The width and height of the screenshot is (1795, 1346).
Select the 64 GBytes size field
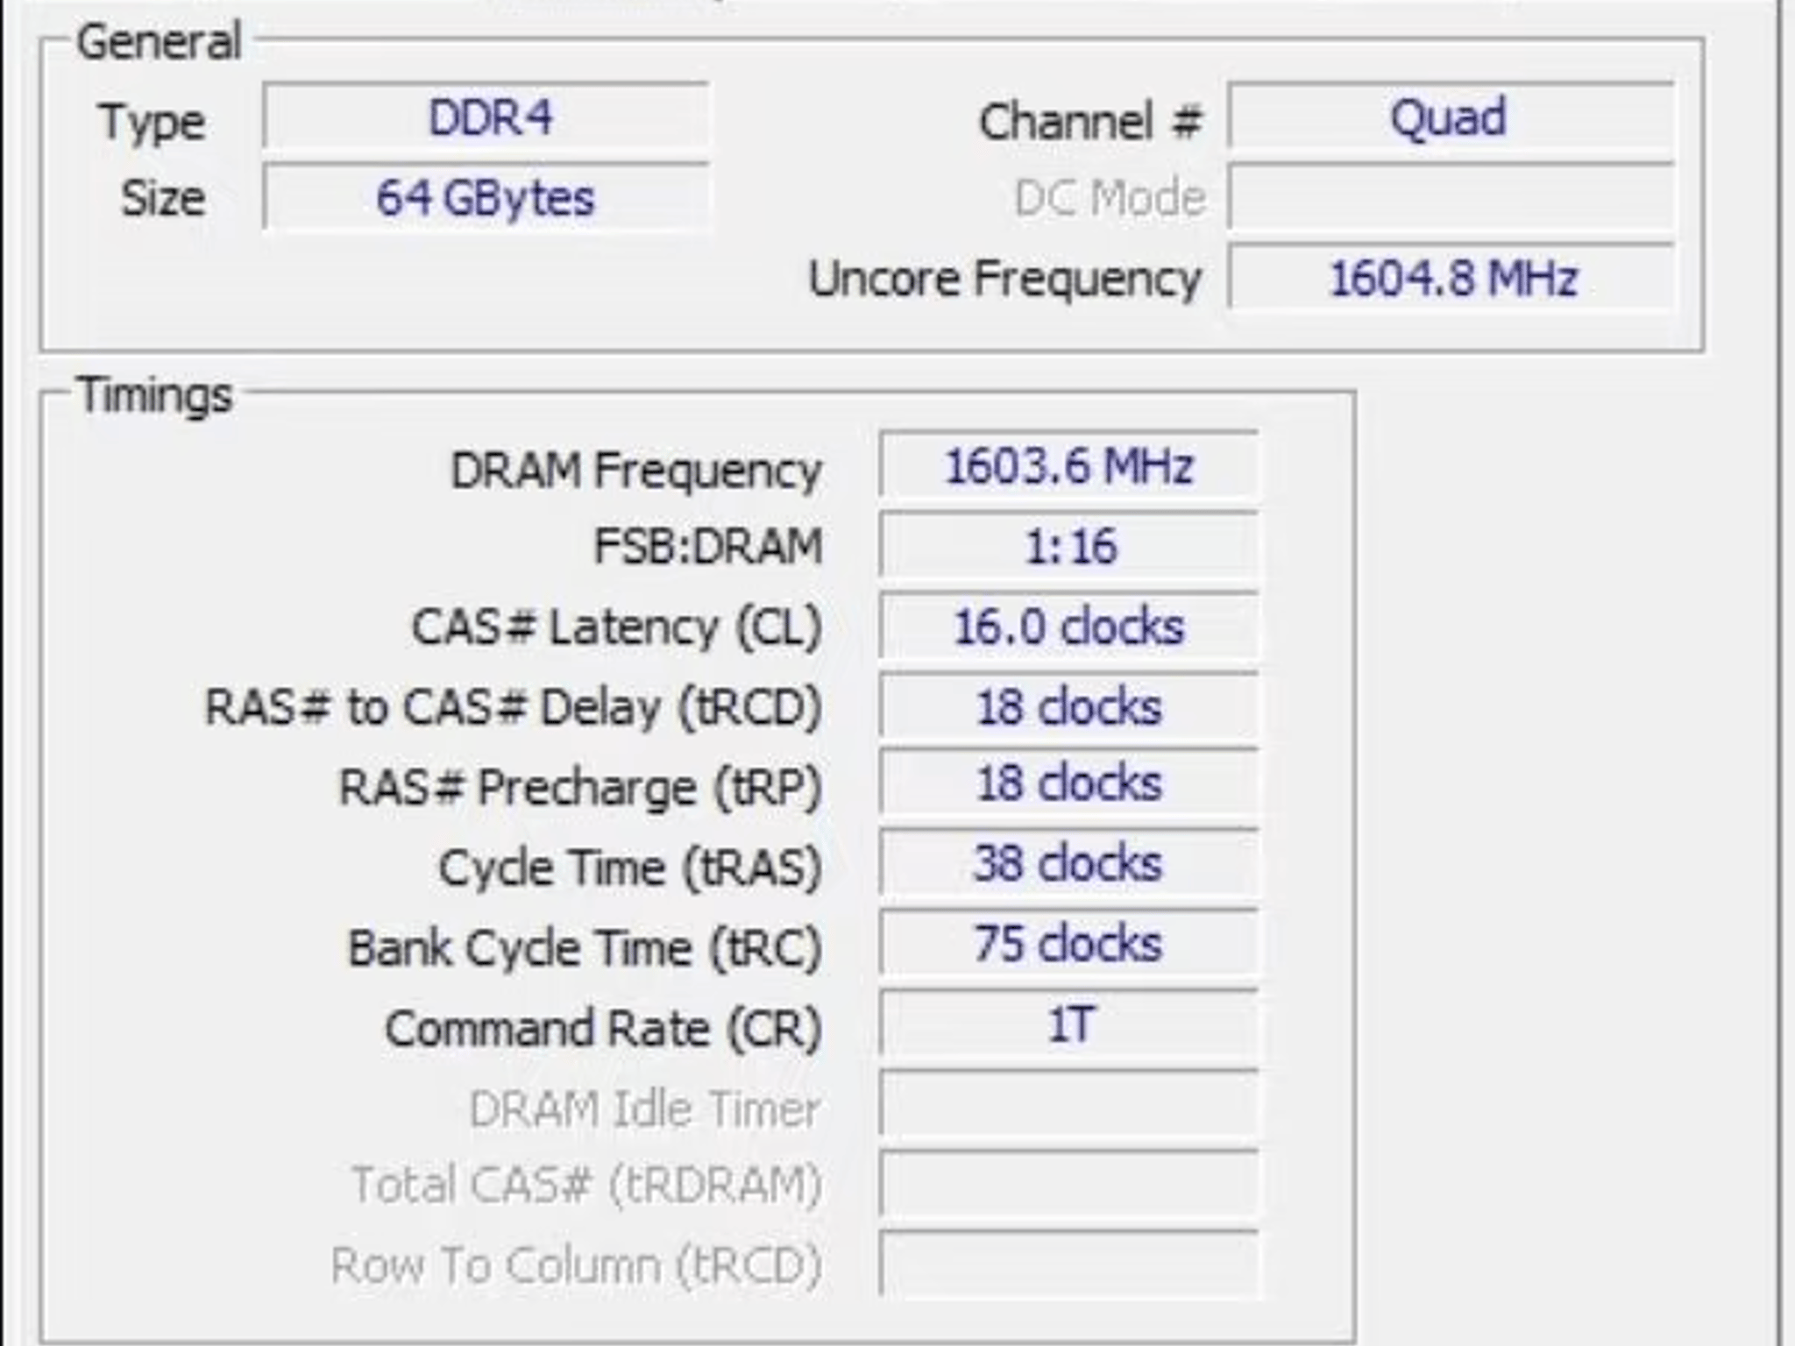pos(486,197)
